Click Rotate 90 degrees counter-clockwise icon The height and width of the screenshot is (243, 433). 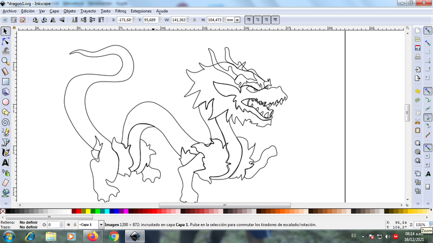coord(35,20)
